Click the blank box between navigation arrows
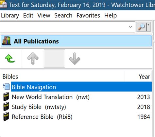The width and height of the screenshot is (155, 137). 54,59
